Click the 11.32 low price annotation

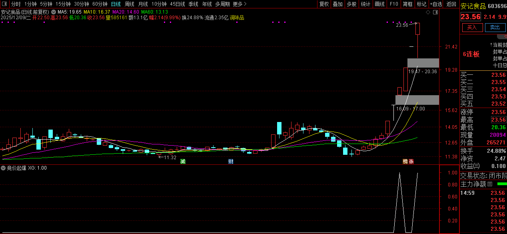point(170,158)
